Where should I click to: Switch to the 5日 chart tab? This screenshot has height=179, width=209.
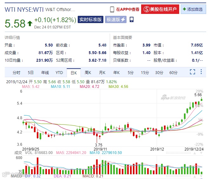pyautogui.click(x=30, y=72)
